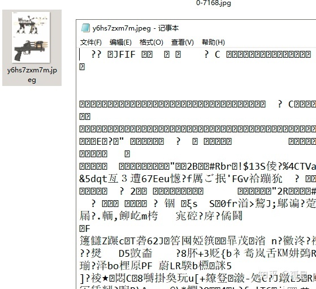The width and height of the screenshot is (316, 289).
Task: Open the 编辑(E) menu in Notepad
Action: pos(120,42)
